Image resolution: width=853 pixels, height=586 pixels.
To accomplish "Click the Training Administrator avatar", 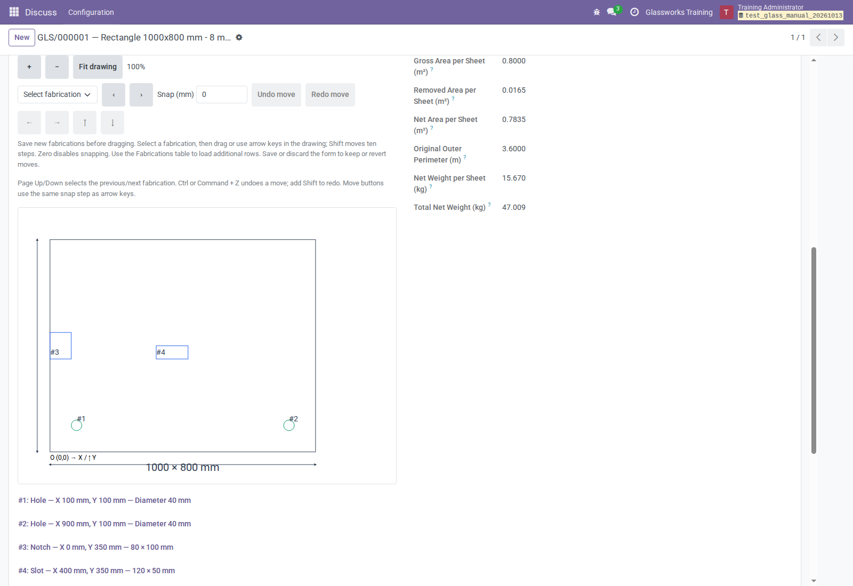I will (726, 12).
